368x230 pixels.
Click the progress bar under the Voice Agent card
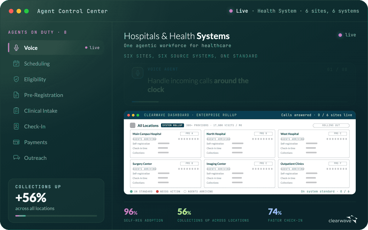point(240,102)
